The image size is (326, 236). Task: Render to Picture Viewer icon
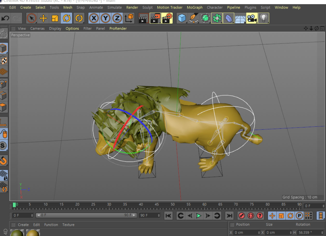155,18
